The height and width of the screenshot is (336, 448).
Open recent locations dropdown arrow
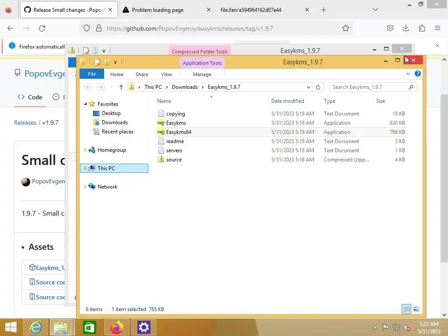click(x=112, y=87)
